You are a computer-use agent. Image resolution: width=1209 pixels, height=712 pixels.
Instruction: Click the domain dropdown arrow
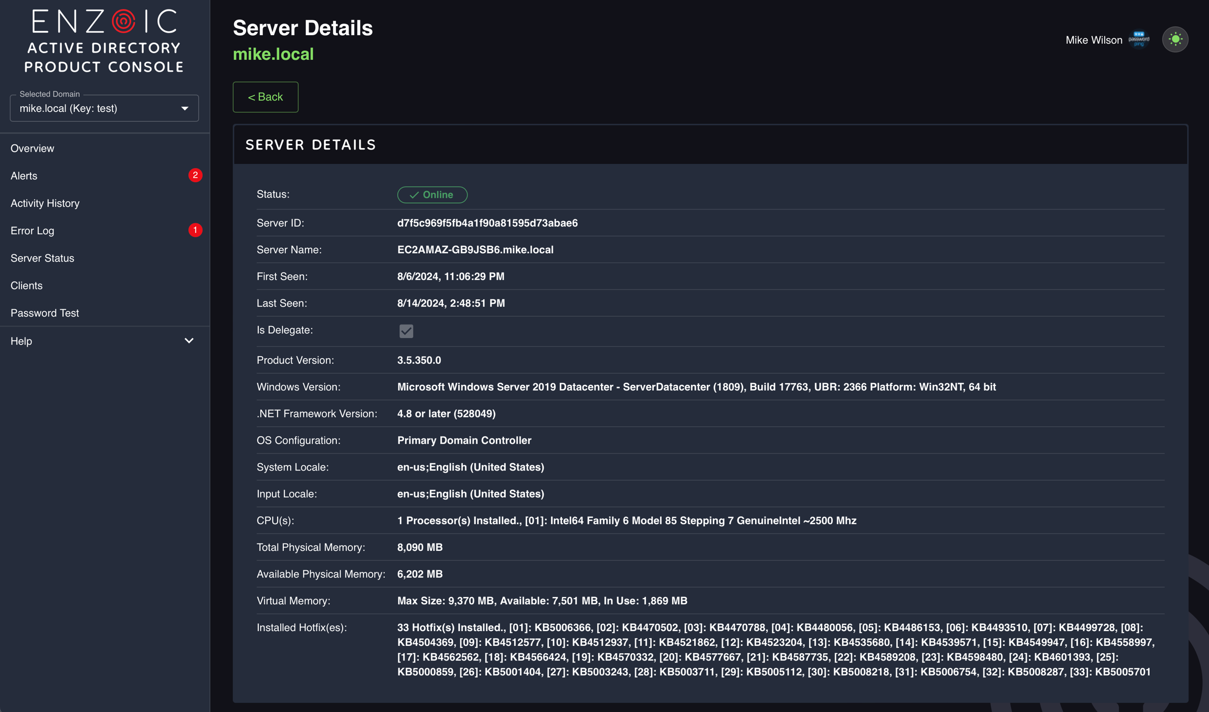coord(185,109)
